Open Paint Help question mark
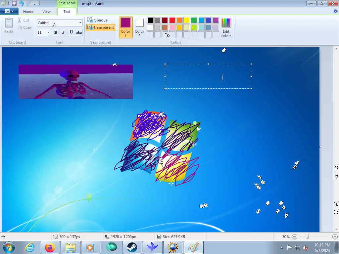 [335, 11]
